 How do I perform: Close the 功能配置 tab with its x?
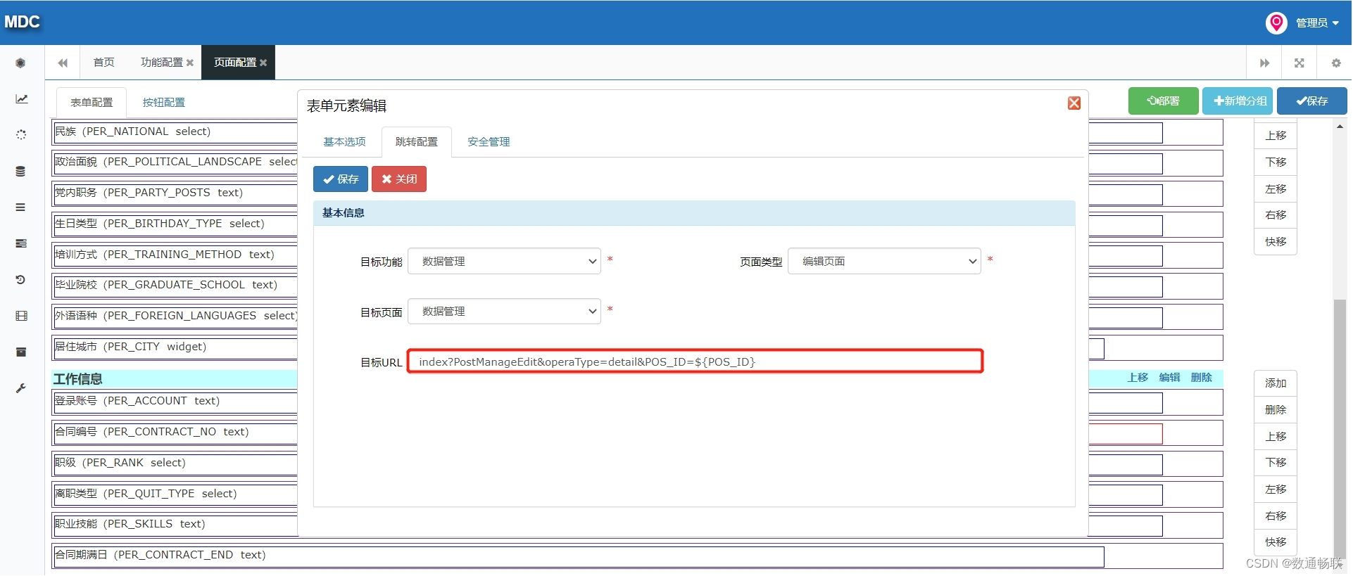click(189, 63)
